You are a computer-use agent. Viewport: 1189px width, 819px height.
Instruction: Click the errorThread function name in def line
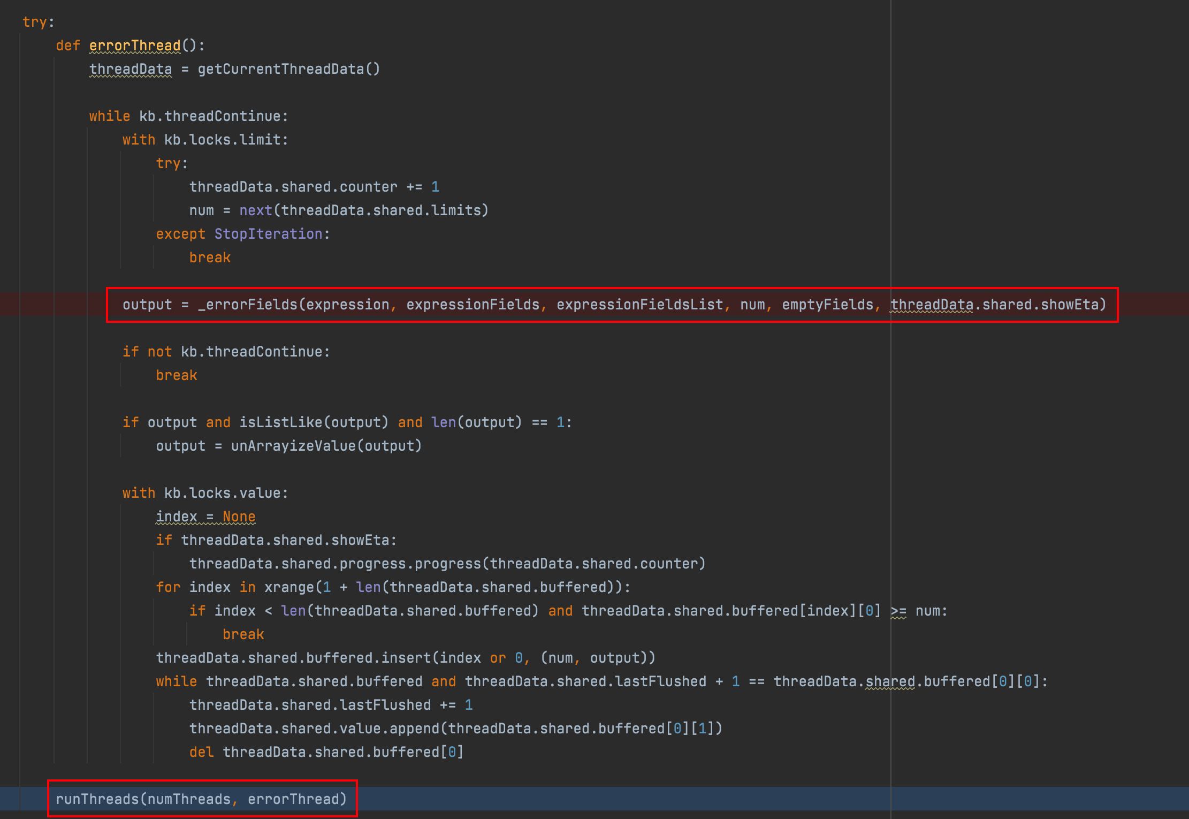pos(135,45)
